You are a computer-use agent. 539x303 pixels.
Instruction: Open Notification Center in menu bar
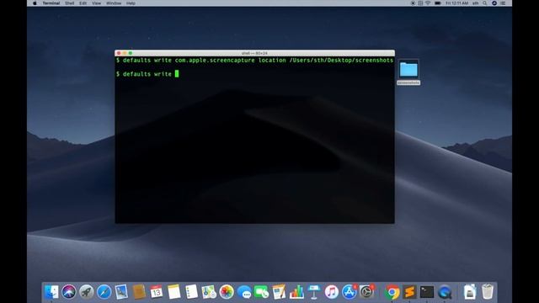(x=503, y=3)
